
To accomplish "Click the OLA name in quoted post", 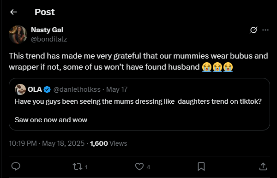I will click(35, 89).
